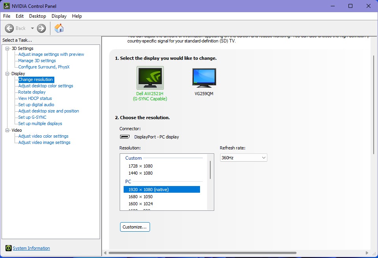This screenshot has height=258, width=378.
Task: Click the NVIDIA Control Panel title icon
Action: pos(7,6)
